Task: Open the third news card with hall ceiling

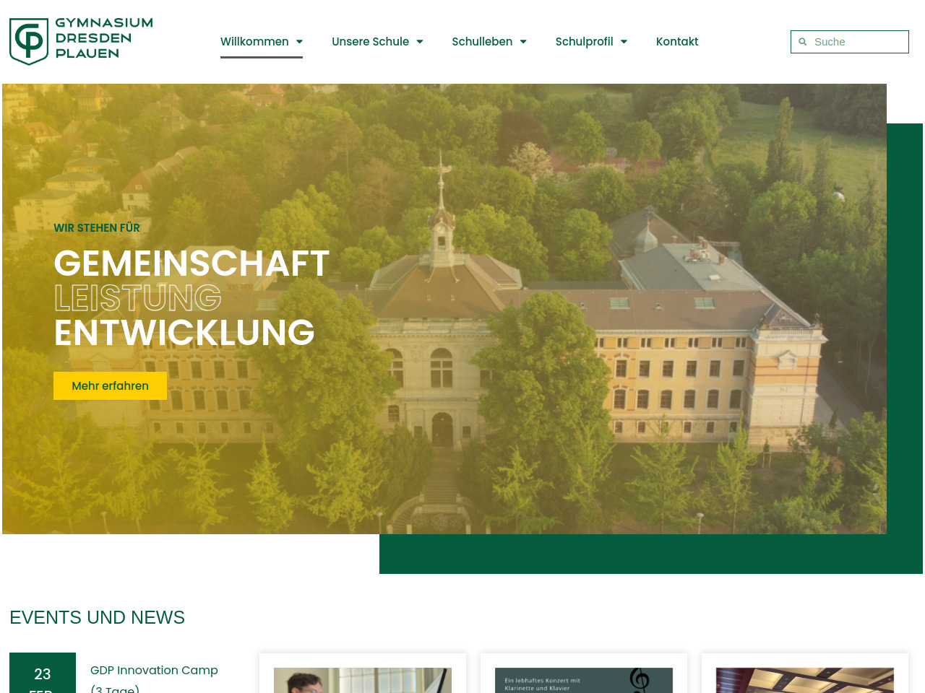Action: tap(805, 680)
